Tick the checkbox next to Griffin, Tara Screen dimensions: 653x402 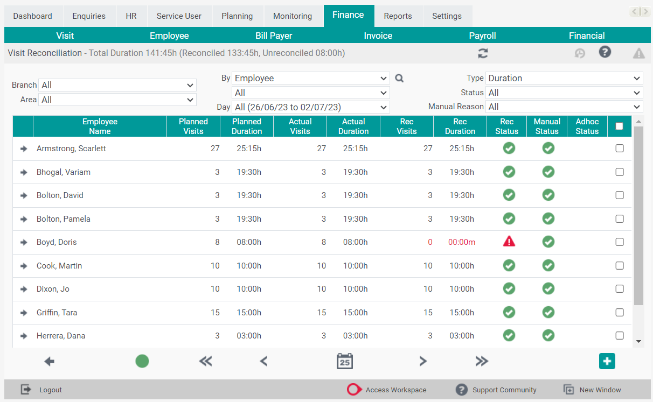pyautogui.click(x=619, y=312)
